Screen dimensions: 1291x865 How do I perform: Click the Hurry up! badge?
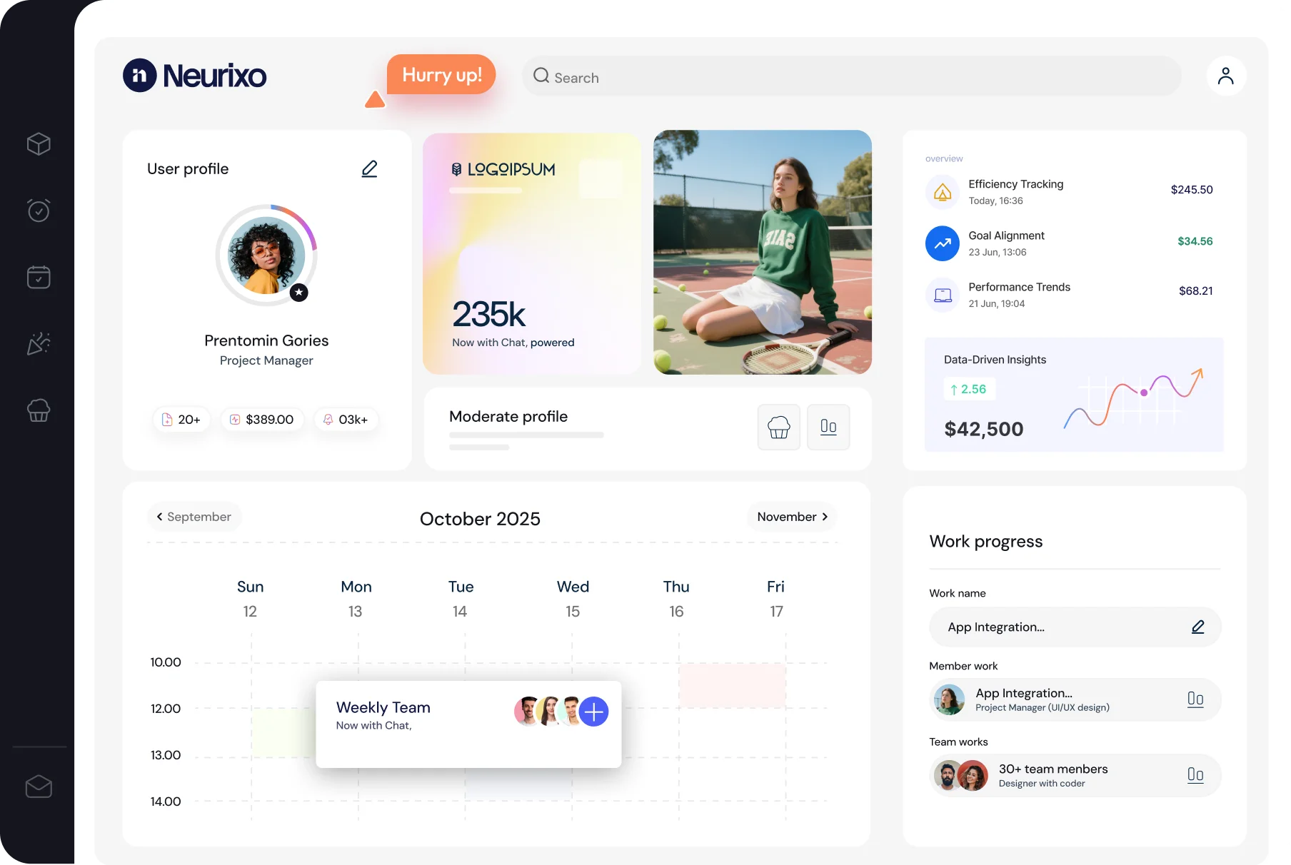click(x=441, y=75)
